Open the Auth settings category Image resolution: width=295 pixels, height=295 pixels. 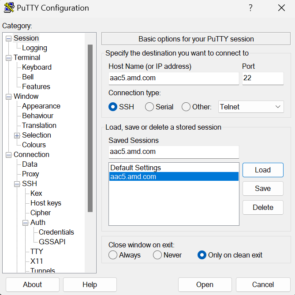[38, 222]
